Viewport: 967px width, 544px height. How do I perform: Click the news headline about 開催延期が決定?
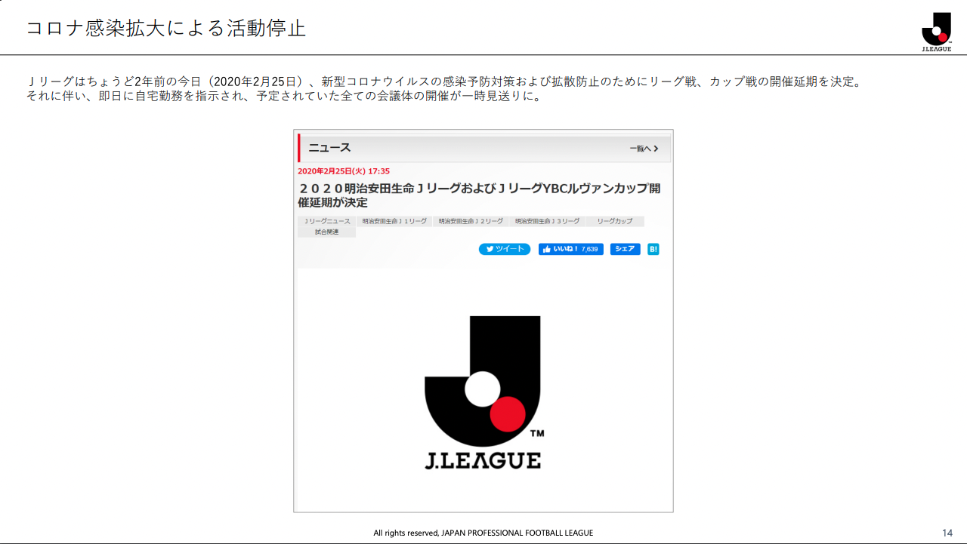pyautogui.click(x=480, y=195)
